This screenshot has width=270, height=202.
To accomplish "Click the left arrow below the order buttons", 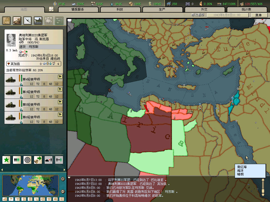I will pyautogui.click(x=2, y=170).
